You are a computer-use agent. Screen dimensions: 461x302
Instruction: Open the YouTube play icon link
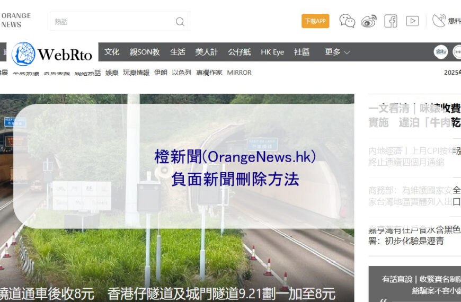pyautogui.click(x=412, y=21)
